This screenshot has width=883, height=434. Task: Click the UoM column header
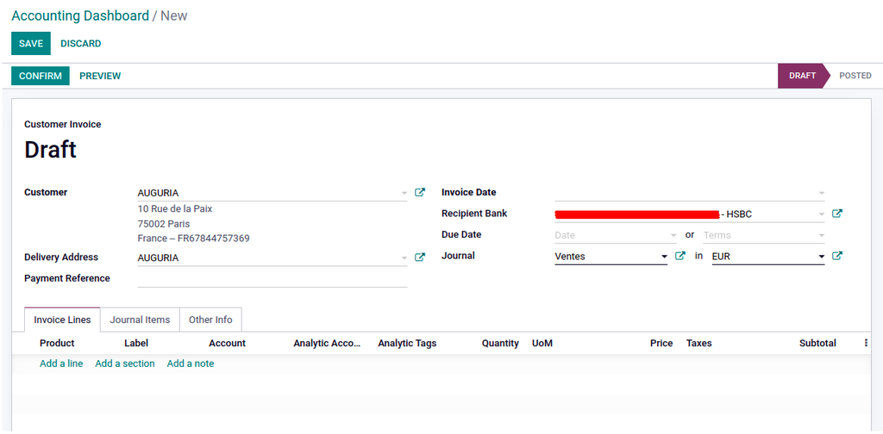542,343
